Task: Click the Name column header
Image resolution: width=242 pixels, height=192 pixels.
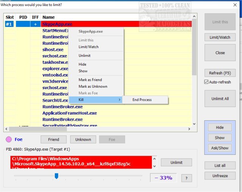Action: (48, 17)
